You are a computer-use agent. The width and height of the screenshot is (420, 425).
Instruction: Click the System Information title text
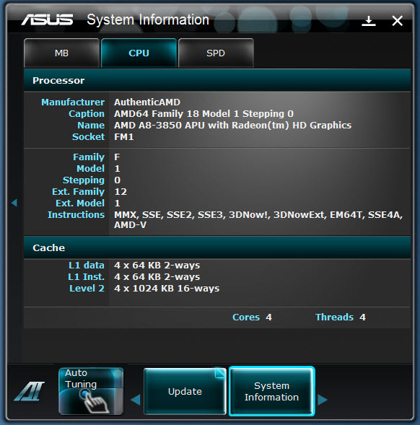148,19
